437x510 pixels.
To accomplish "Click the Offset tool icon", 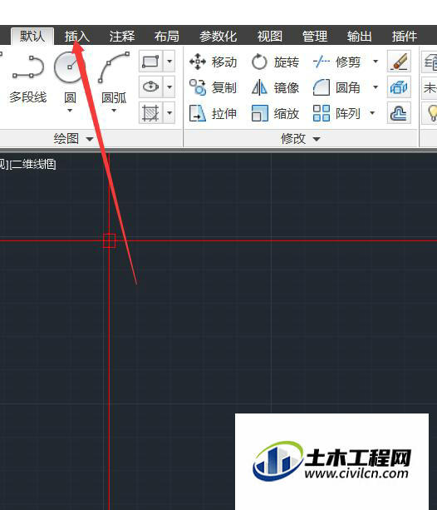I will point(399,113).
